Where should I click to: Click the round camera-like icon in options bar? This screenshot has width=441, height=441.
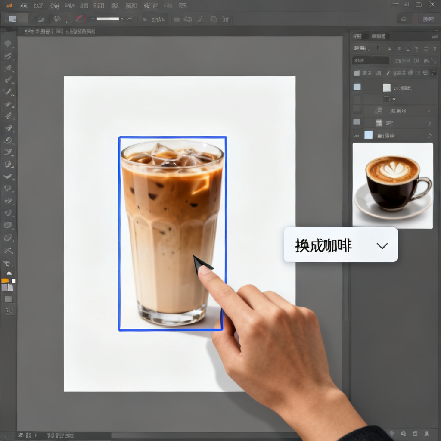point(214,19)
